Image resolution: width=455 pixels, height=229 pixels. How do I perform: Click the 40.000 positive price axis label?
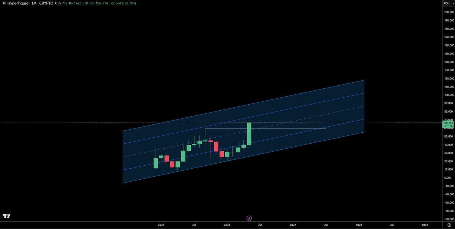point(449,145)
